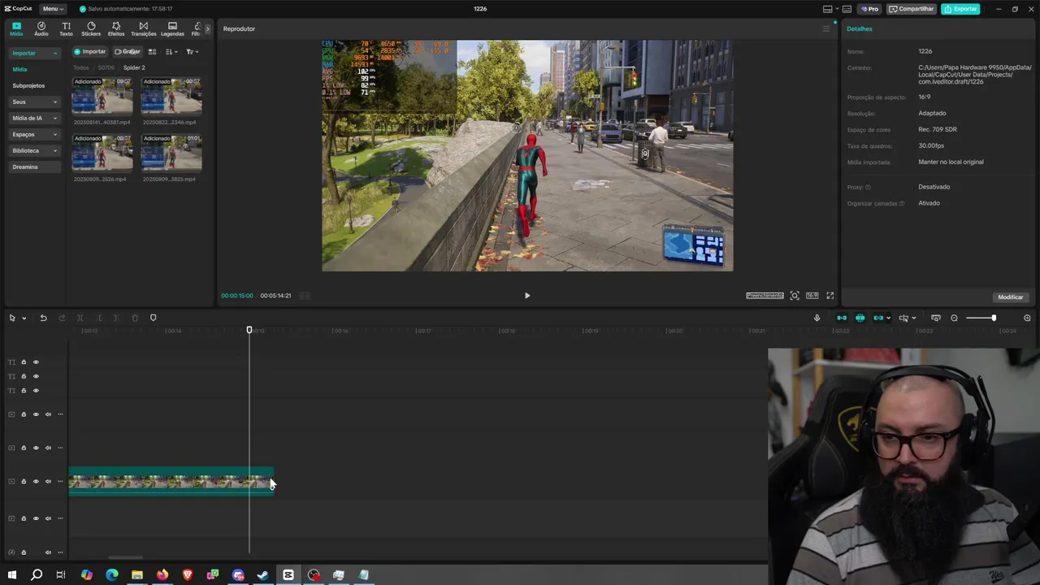The width and height of the screenshot is (1040, 585).
Task: Click the Importar media button
Action: tap(90, 51)
